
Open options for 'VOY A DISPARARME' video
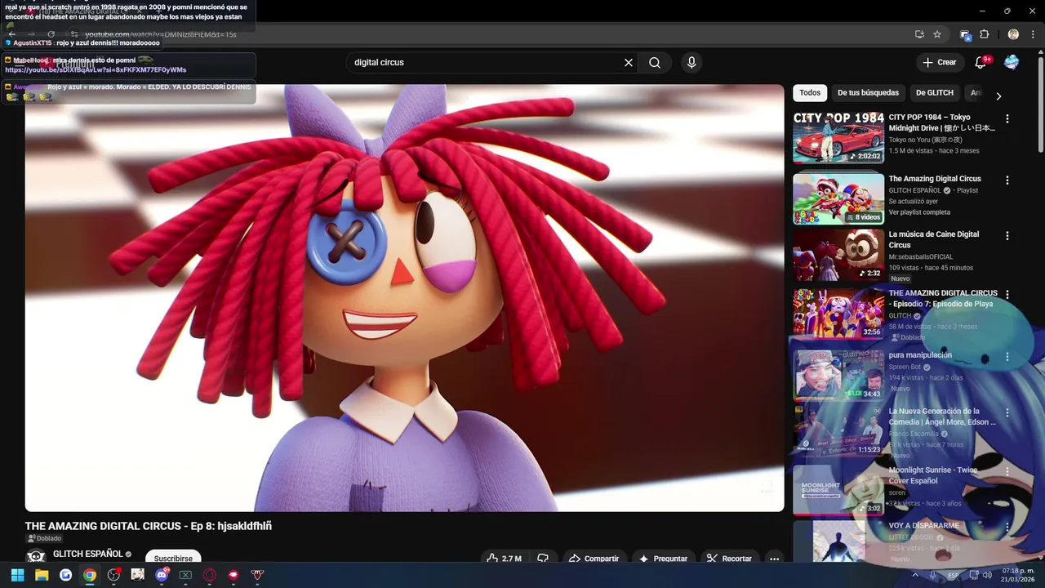1007,527
